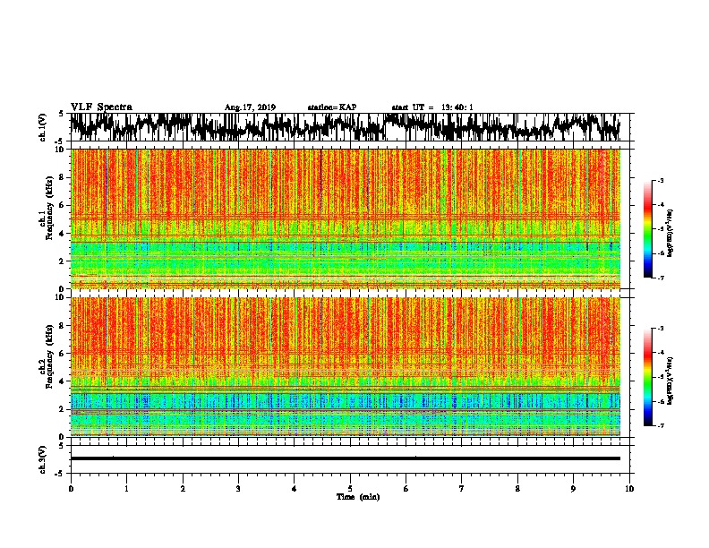Click the "ch.1(V)" vertical axis label
Viewport: 709px width, 548px height.
[43, 129]
